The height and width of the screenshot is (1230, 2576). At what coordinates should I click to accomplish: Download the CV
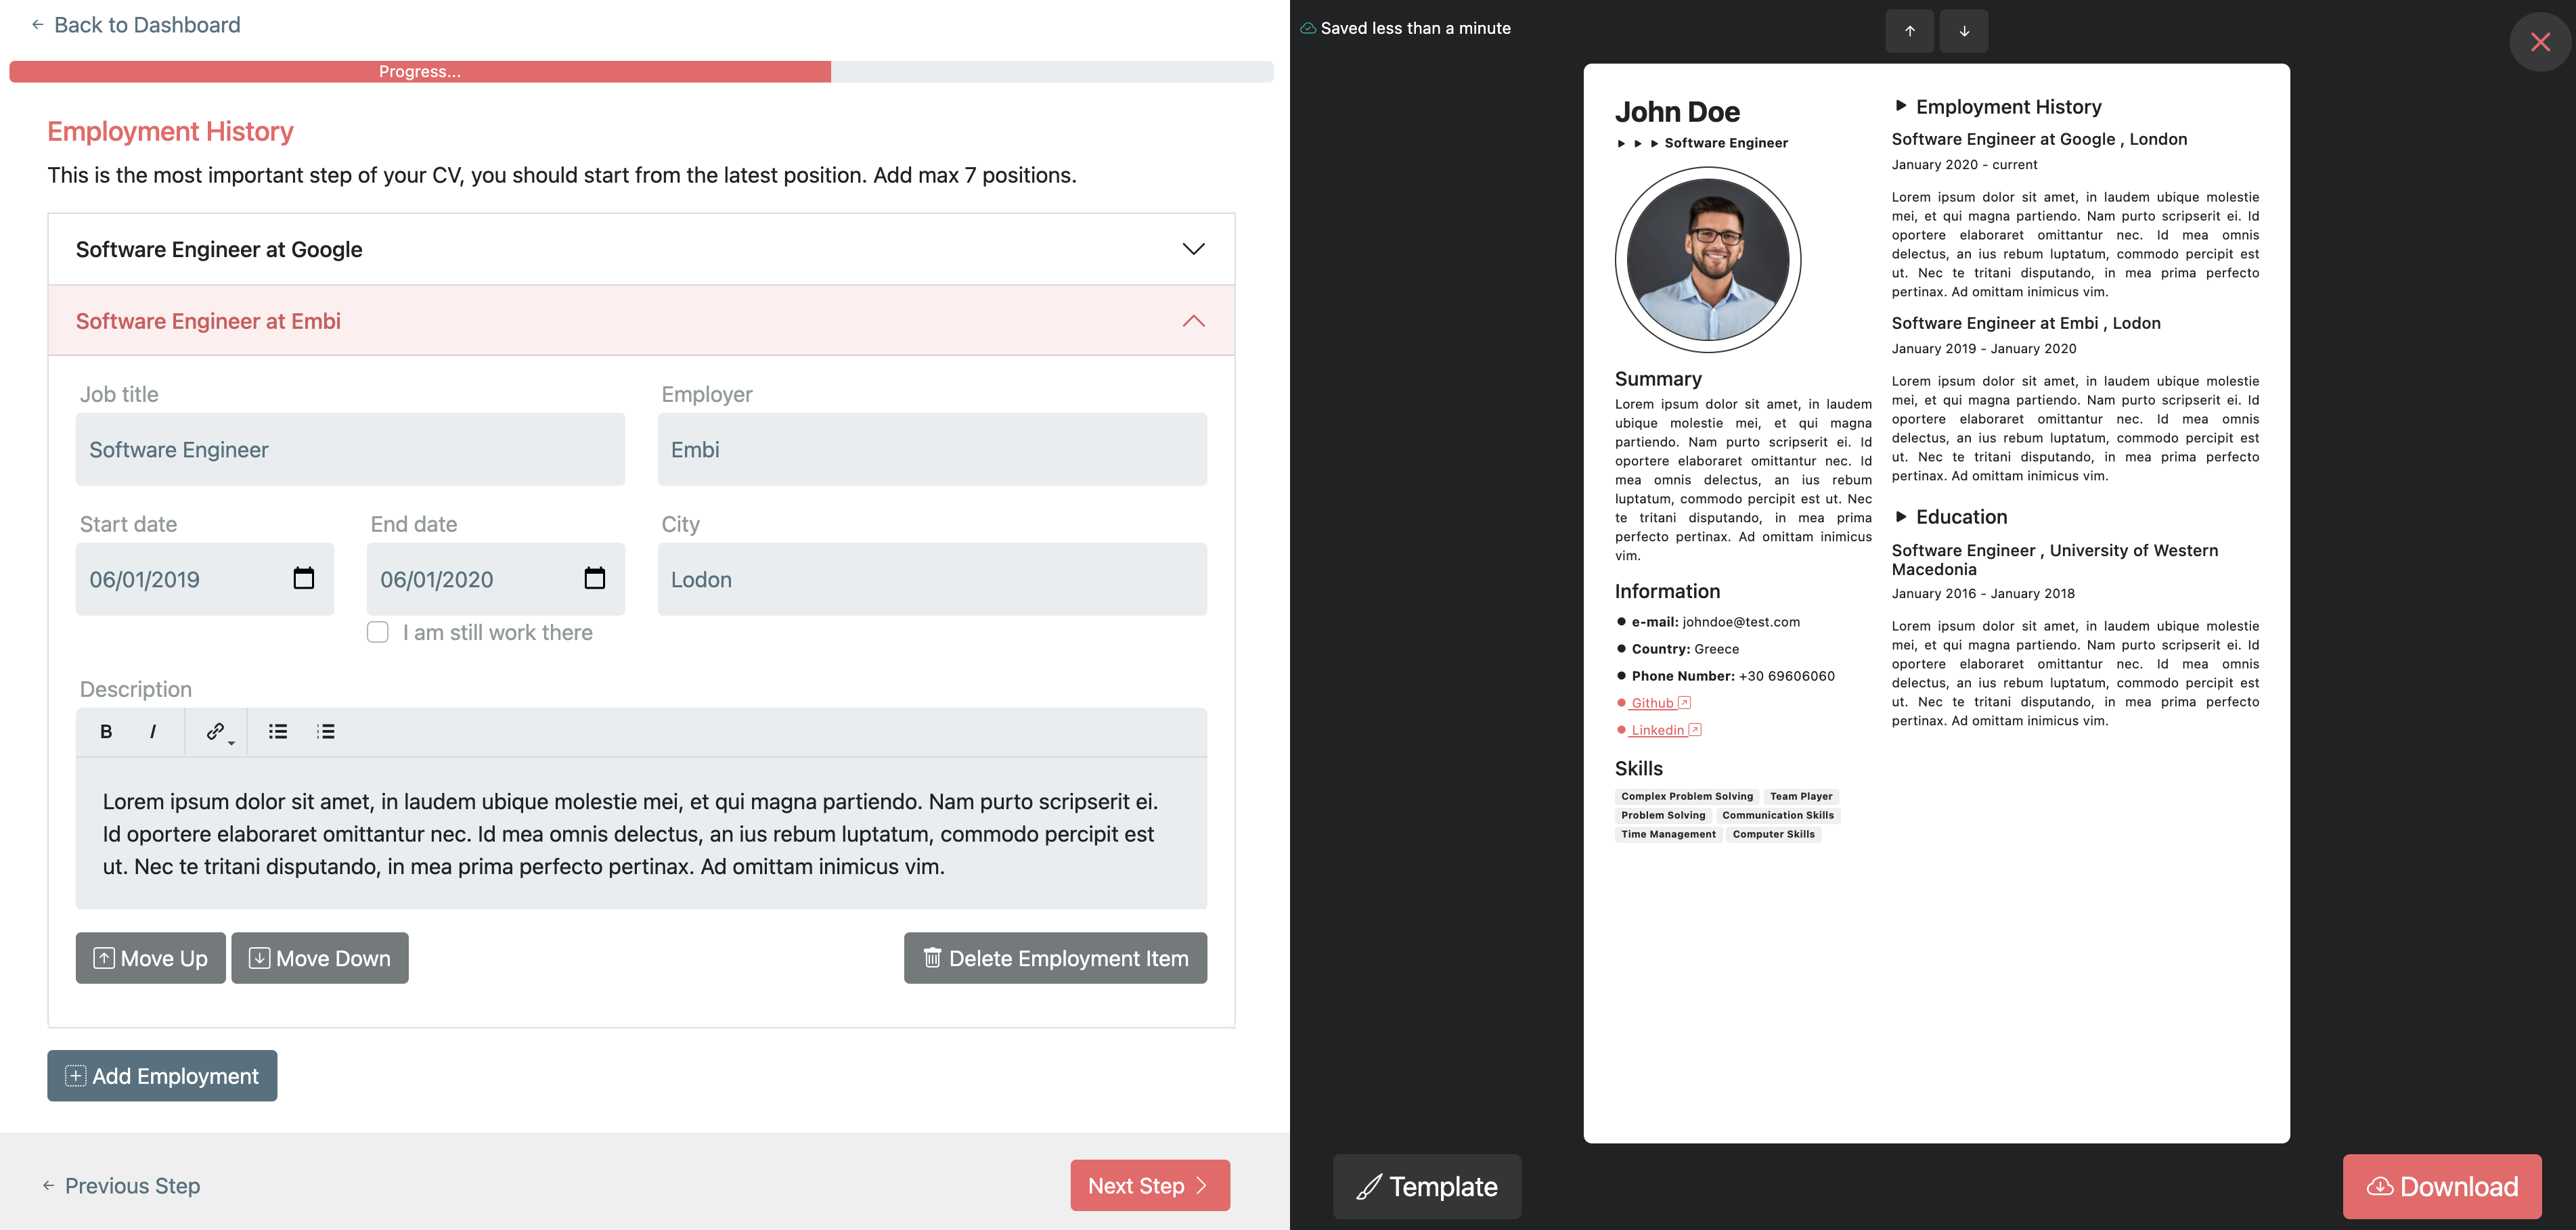pyautogui.click(x=2441, y=1186)
